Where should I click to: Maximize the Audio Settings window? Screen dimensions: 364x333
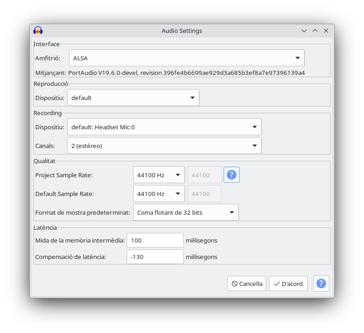tap(315, 31)
